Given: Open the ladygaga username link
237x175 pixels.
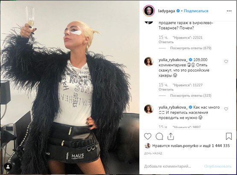Looking at the screenshot, I should (167, 11).
